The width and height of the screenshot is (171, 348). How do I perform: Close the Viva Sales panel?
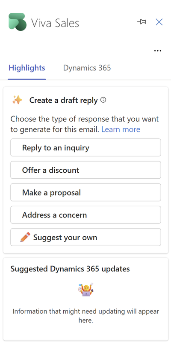click(x=159, y=22)
